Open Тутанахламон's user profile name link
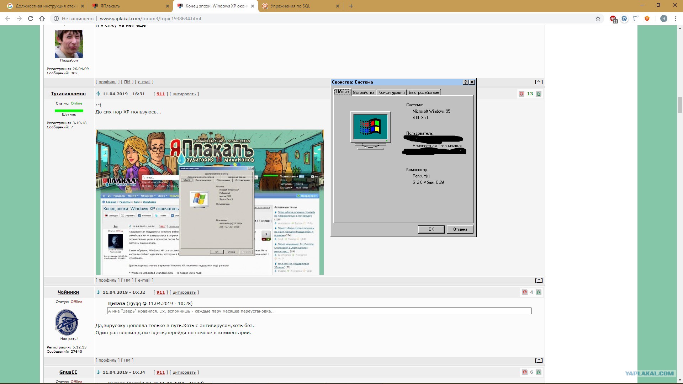683x384 pixels. [x=68, y=94]
